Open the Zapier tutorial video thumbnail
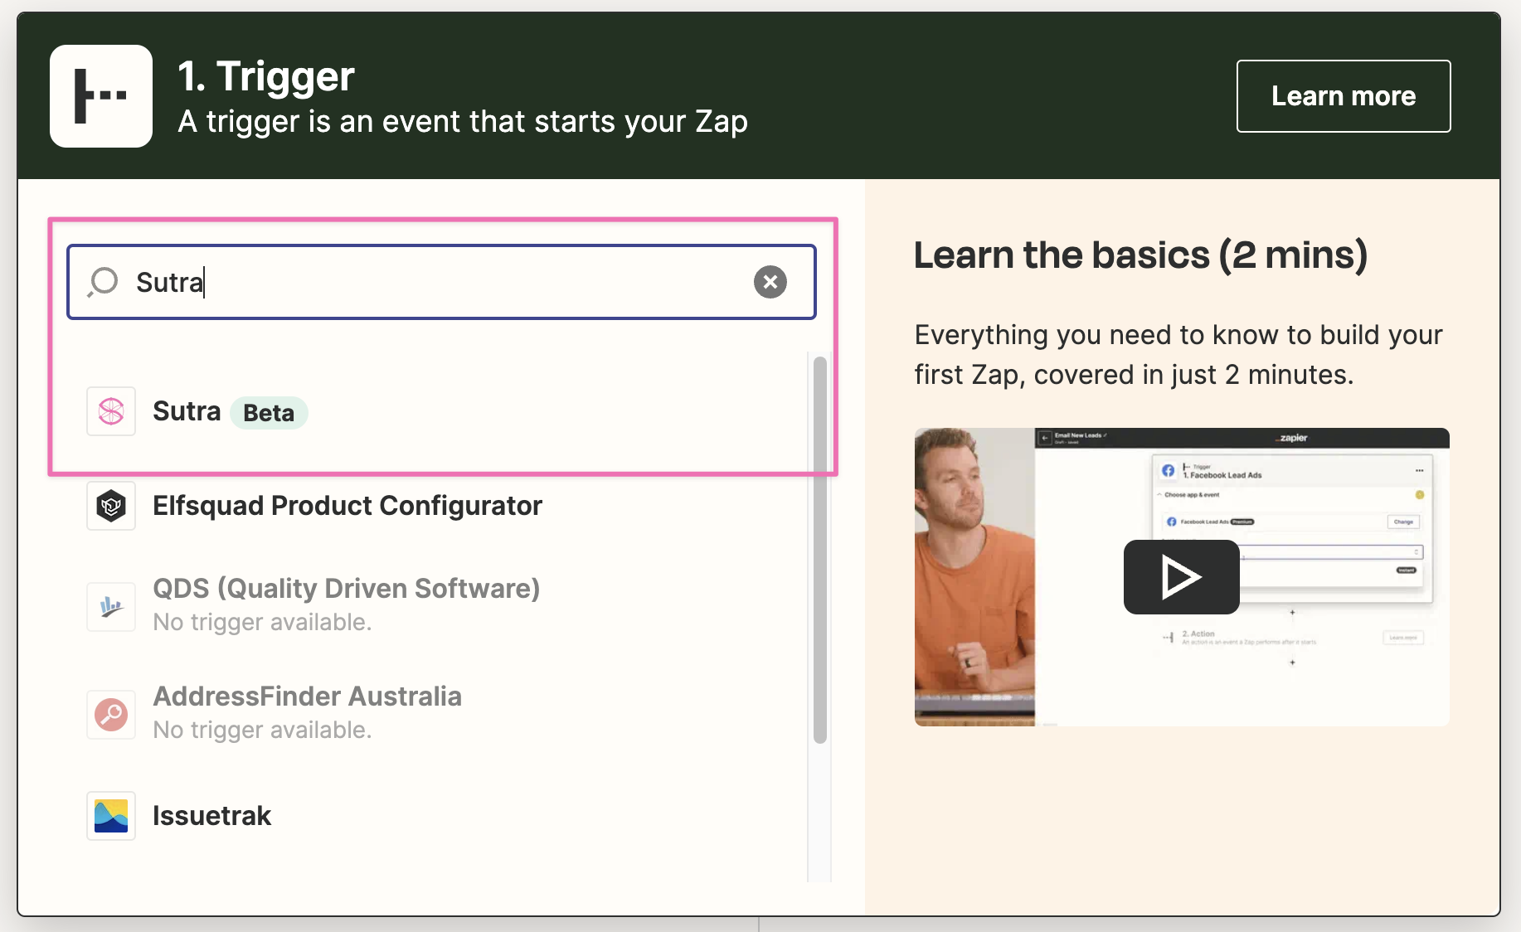 [1182, 577]
